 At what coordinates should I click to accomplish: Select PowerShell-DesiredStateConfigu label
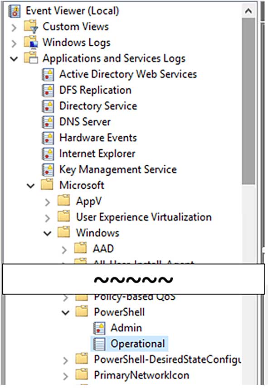click(168, 359)
